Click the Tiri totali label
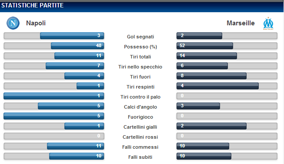 [x=140, y=57]
